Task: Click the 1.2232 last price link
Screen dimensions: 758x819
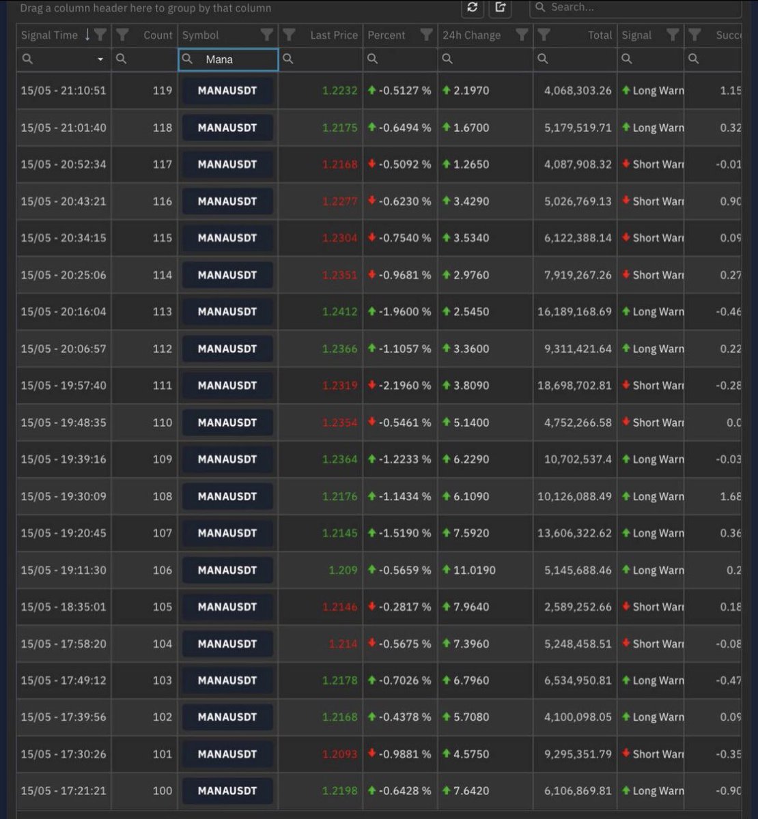Action: click(339, 90)
